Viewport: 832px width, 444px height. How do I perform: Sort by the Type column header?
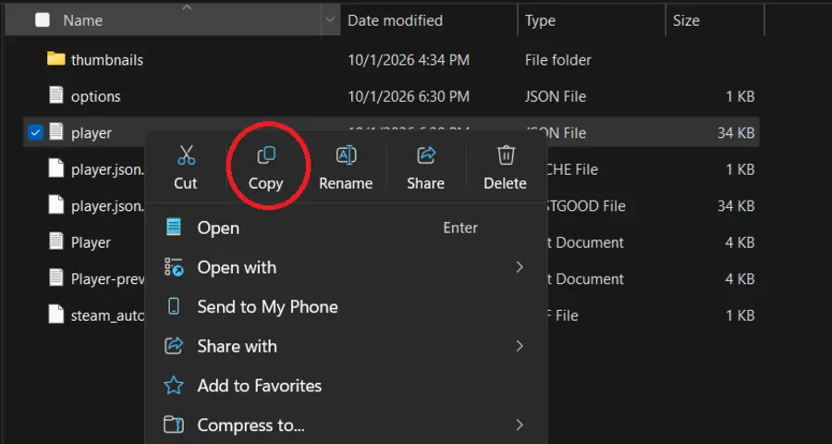pos(540,20)
